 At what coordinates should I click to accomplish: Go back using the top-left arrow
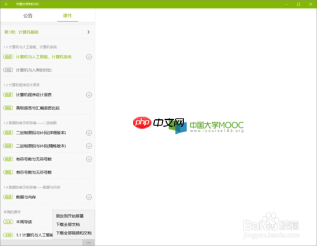(6, 4)
